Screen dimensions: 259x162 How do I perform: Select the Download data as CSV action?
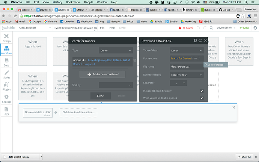38,113
